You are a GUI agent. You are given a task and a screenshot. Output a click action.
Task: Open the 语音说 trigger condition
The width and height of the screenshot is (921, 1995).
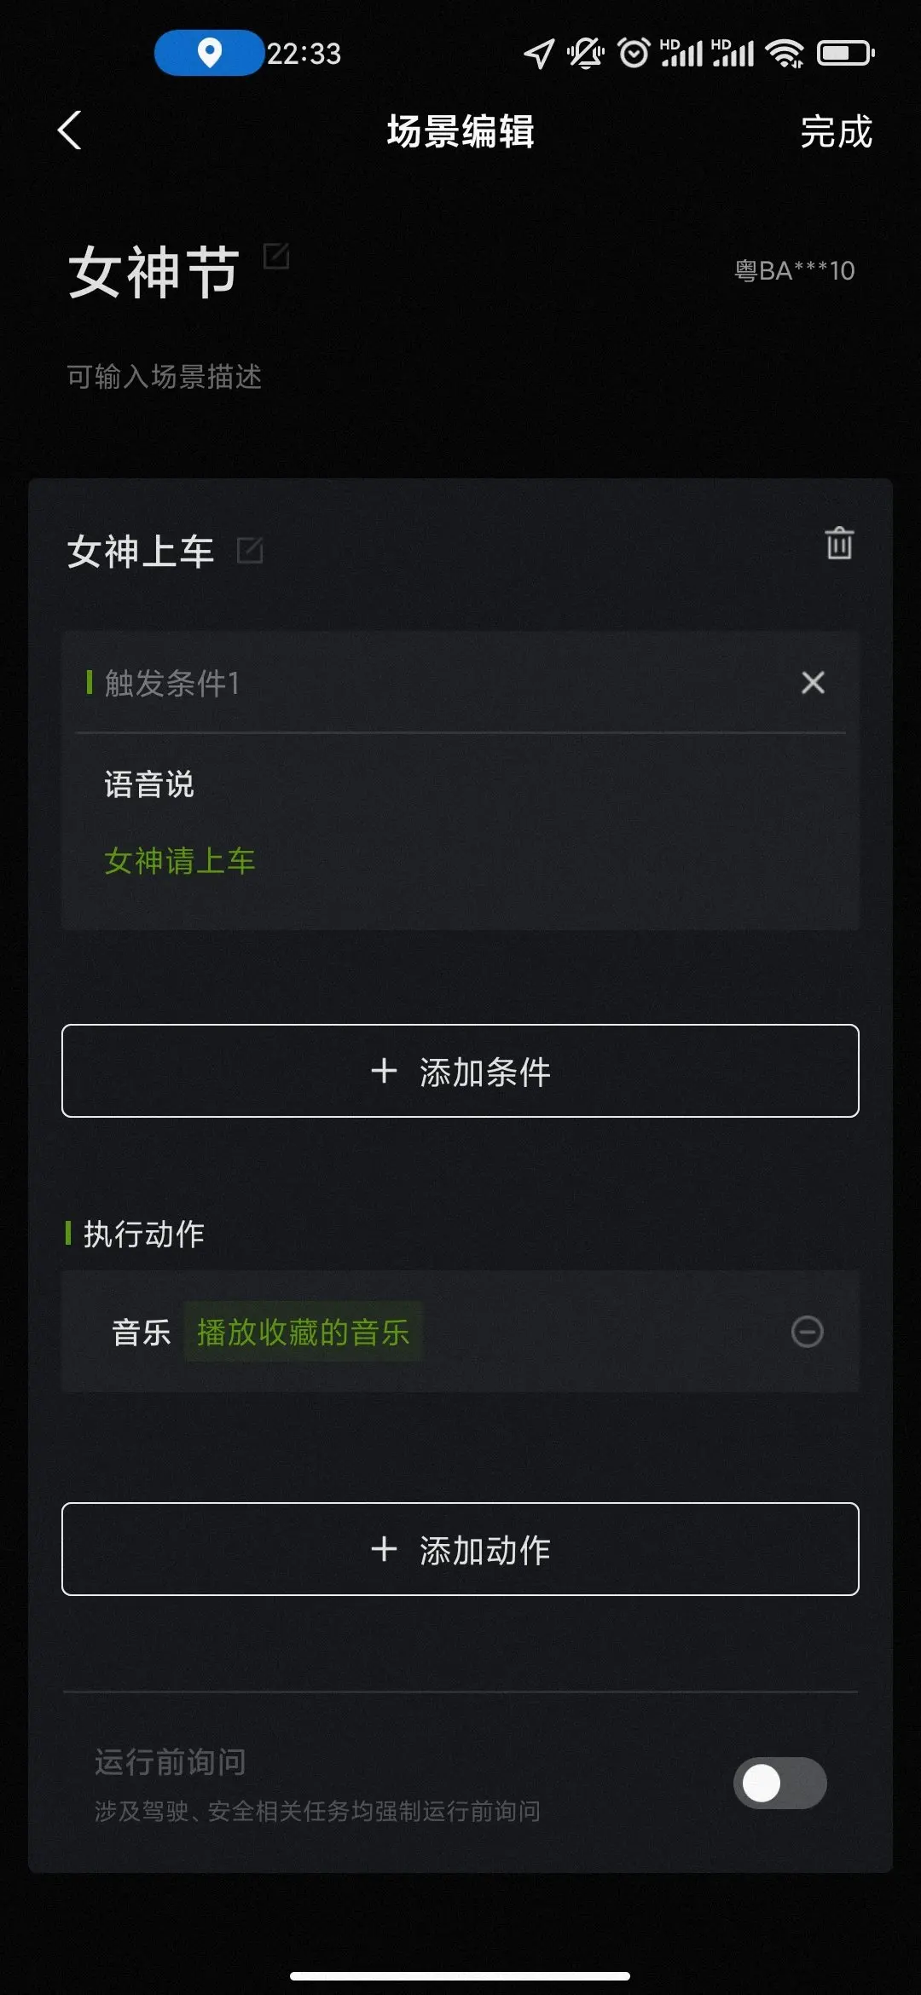coord(149,784)
